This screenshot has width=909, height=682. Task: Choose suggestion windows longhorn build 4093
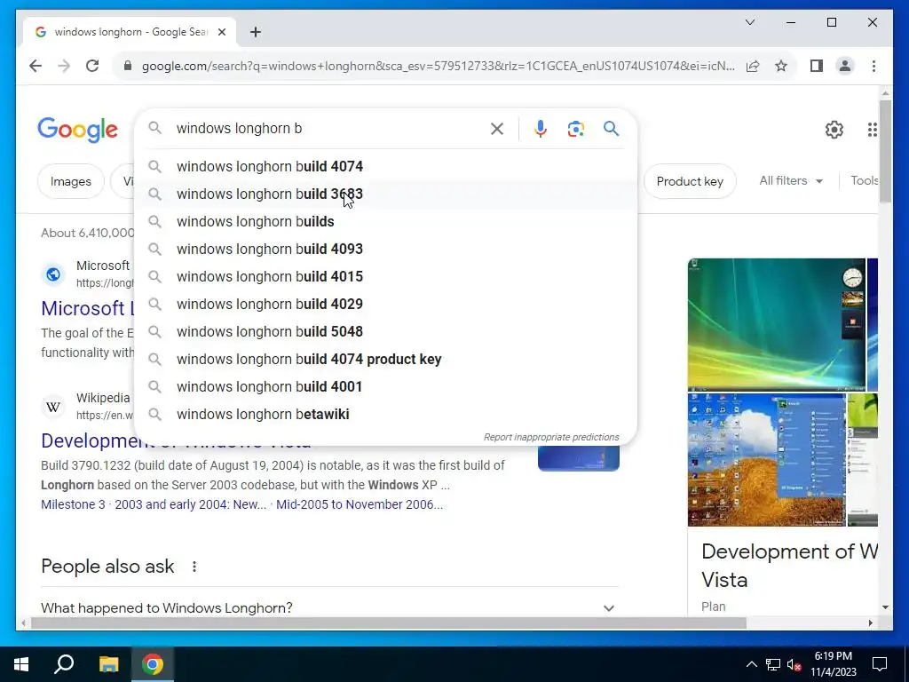(385, 250)
